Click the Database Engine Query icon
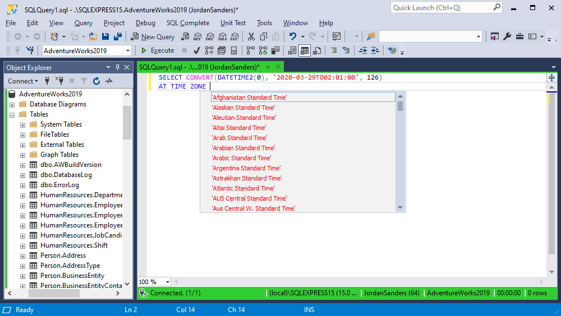Viewport: 561px width, 316px height. (x=185, y=36)
